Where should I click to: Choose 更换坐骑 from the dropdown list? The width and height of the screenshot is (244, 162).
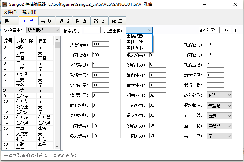coord(135,42)
